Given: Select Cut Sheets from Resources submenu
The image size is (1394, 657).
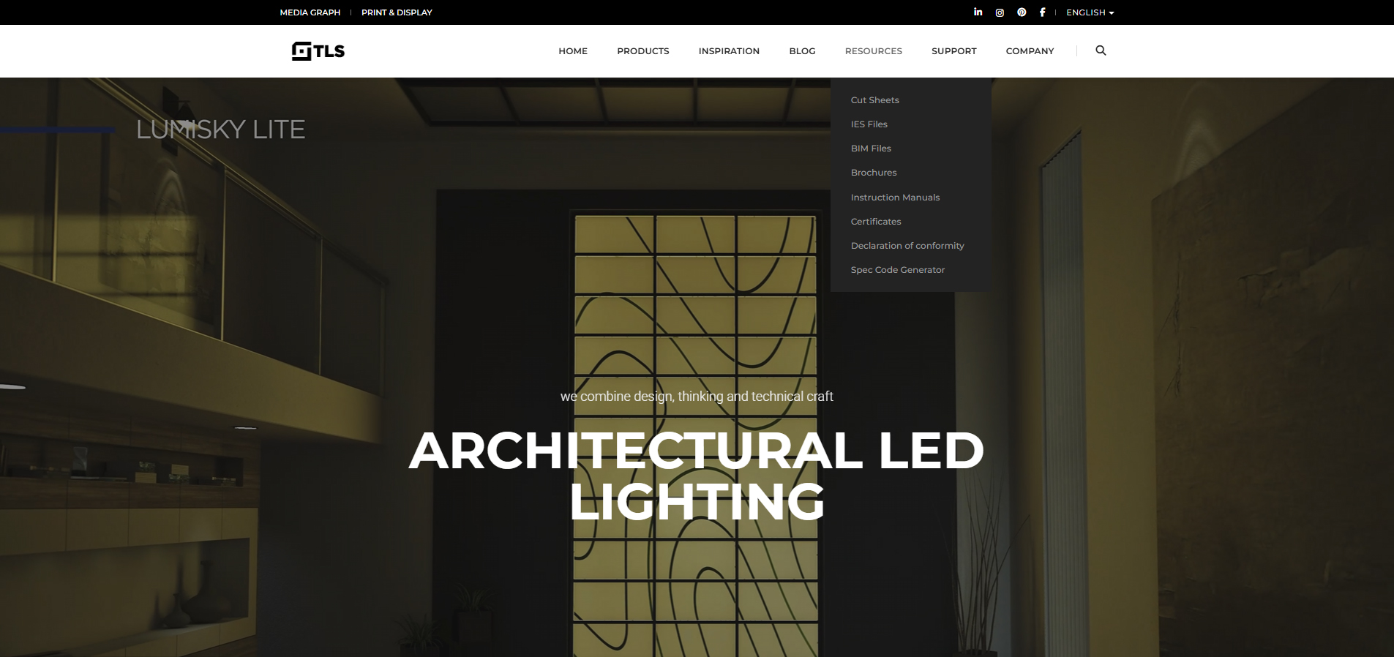Looking at the screenshot, I should coord(874,100).
